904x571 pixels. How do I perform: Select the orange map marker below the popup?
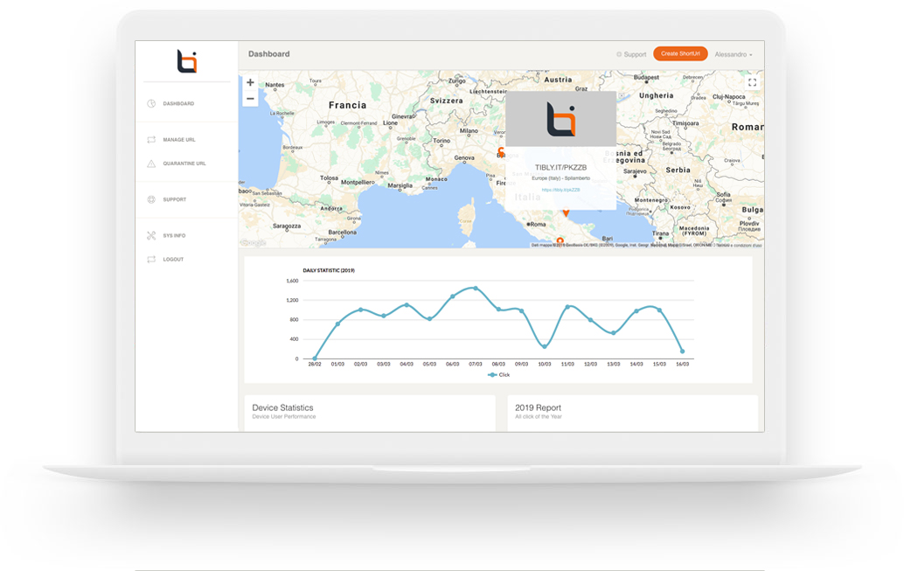point(567,212)
